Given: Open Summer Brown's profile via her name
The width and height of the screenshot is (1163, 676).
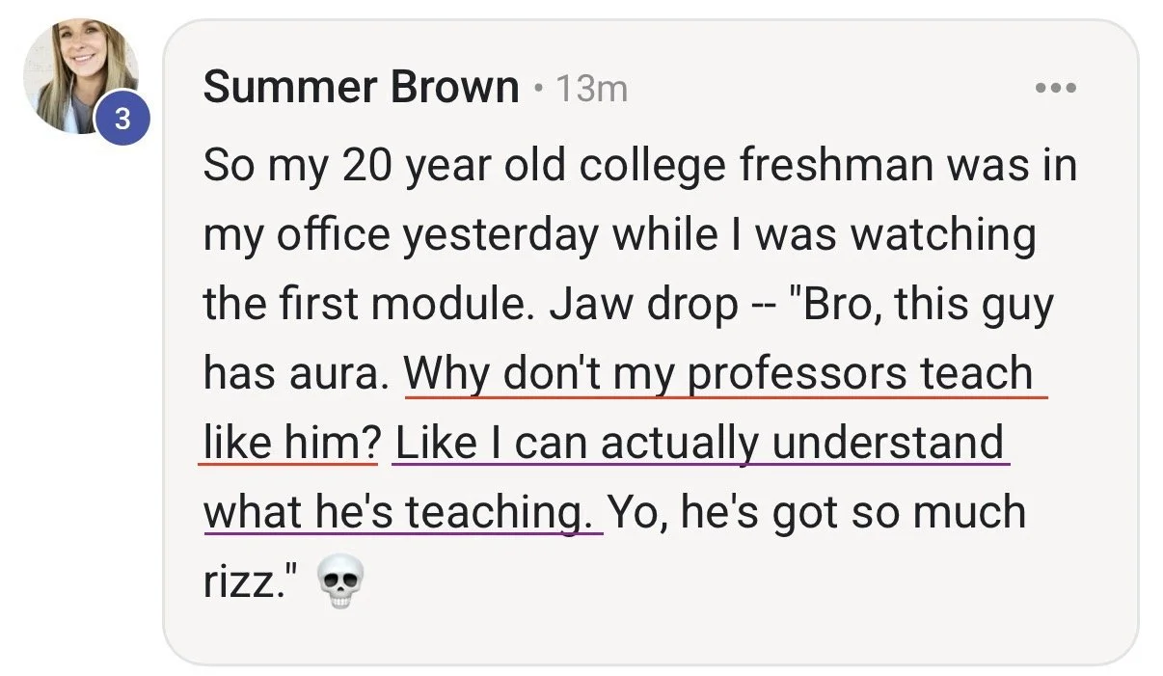Looking at the screenshot, I should (x=362, y=89).
